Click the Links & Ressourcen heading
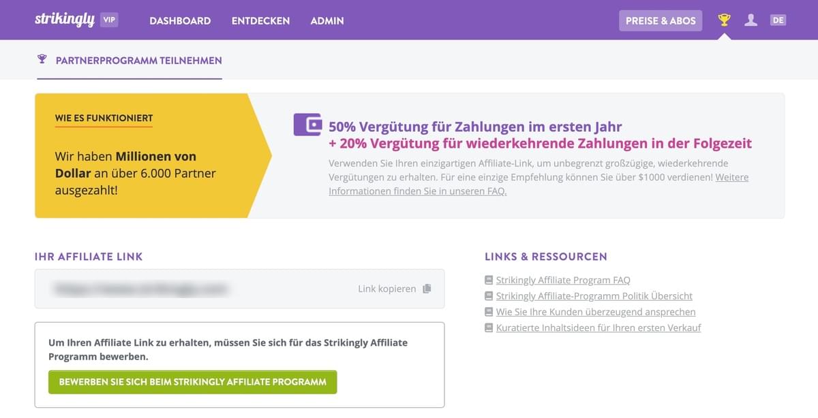 click(x=546, y=257)
